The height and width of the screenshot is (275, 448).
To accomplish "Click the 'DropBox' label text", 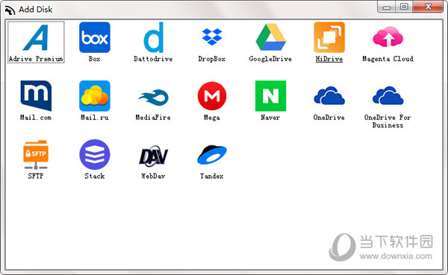I will coord(212,59).
